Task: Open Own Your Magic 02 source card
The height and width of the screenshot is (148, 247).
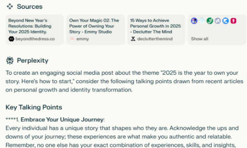Action: tap(96, 30)
